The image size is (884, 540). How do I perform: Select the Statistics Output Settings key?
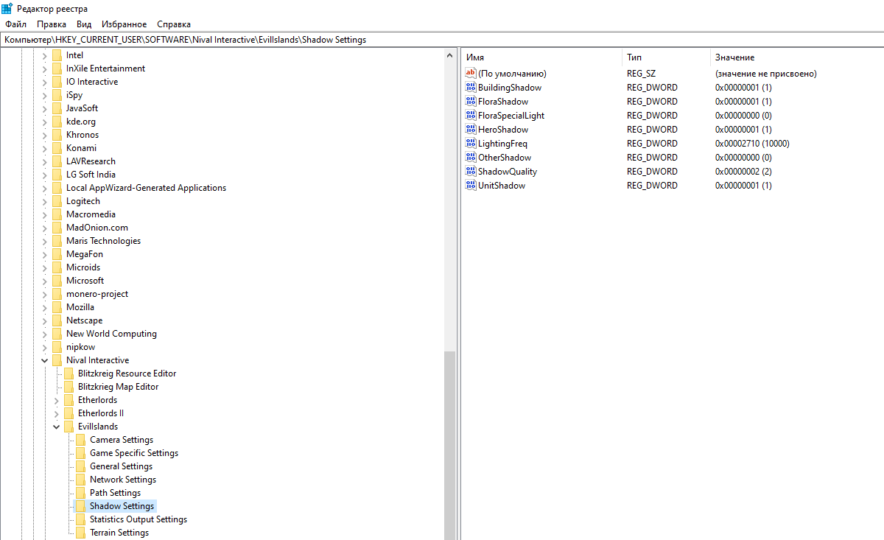pos(138,519)
